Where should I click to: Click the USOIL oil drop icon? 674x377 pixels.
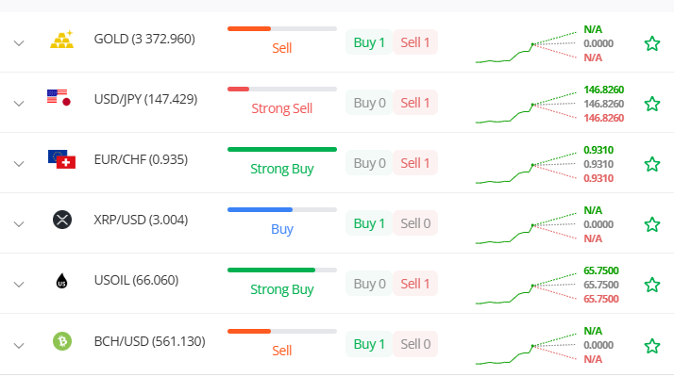(62, 281)
